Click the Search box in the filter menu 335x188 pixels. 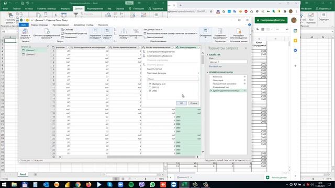coord(173,79)
